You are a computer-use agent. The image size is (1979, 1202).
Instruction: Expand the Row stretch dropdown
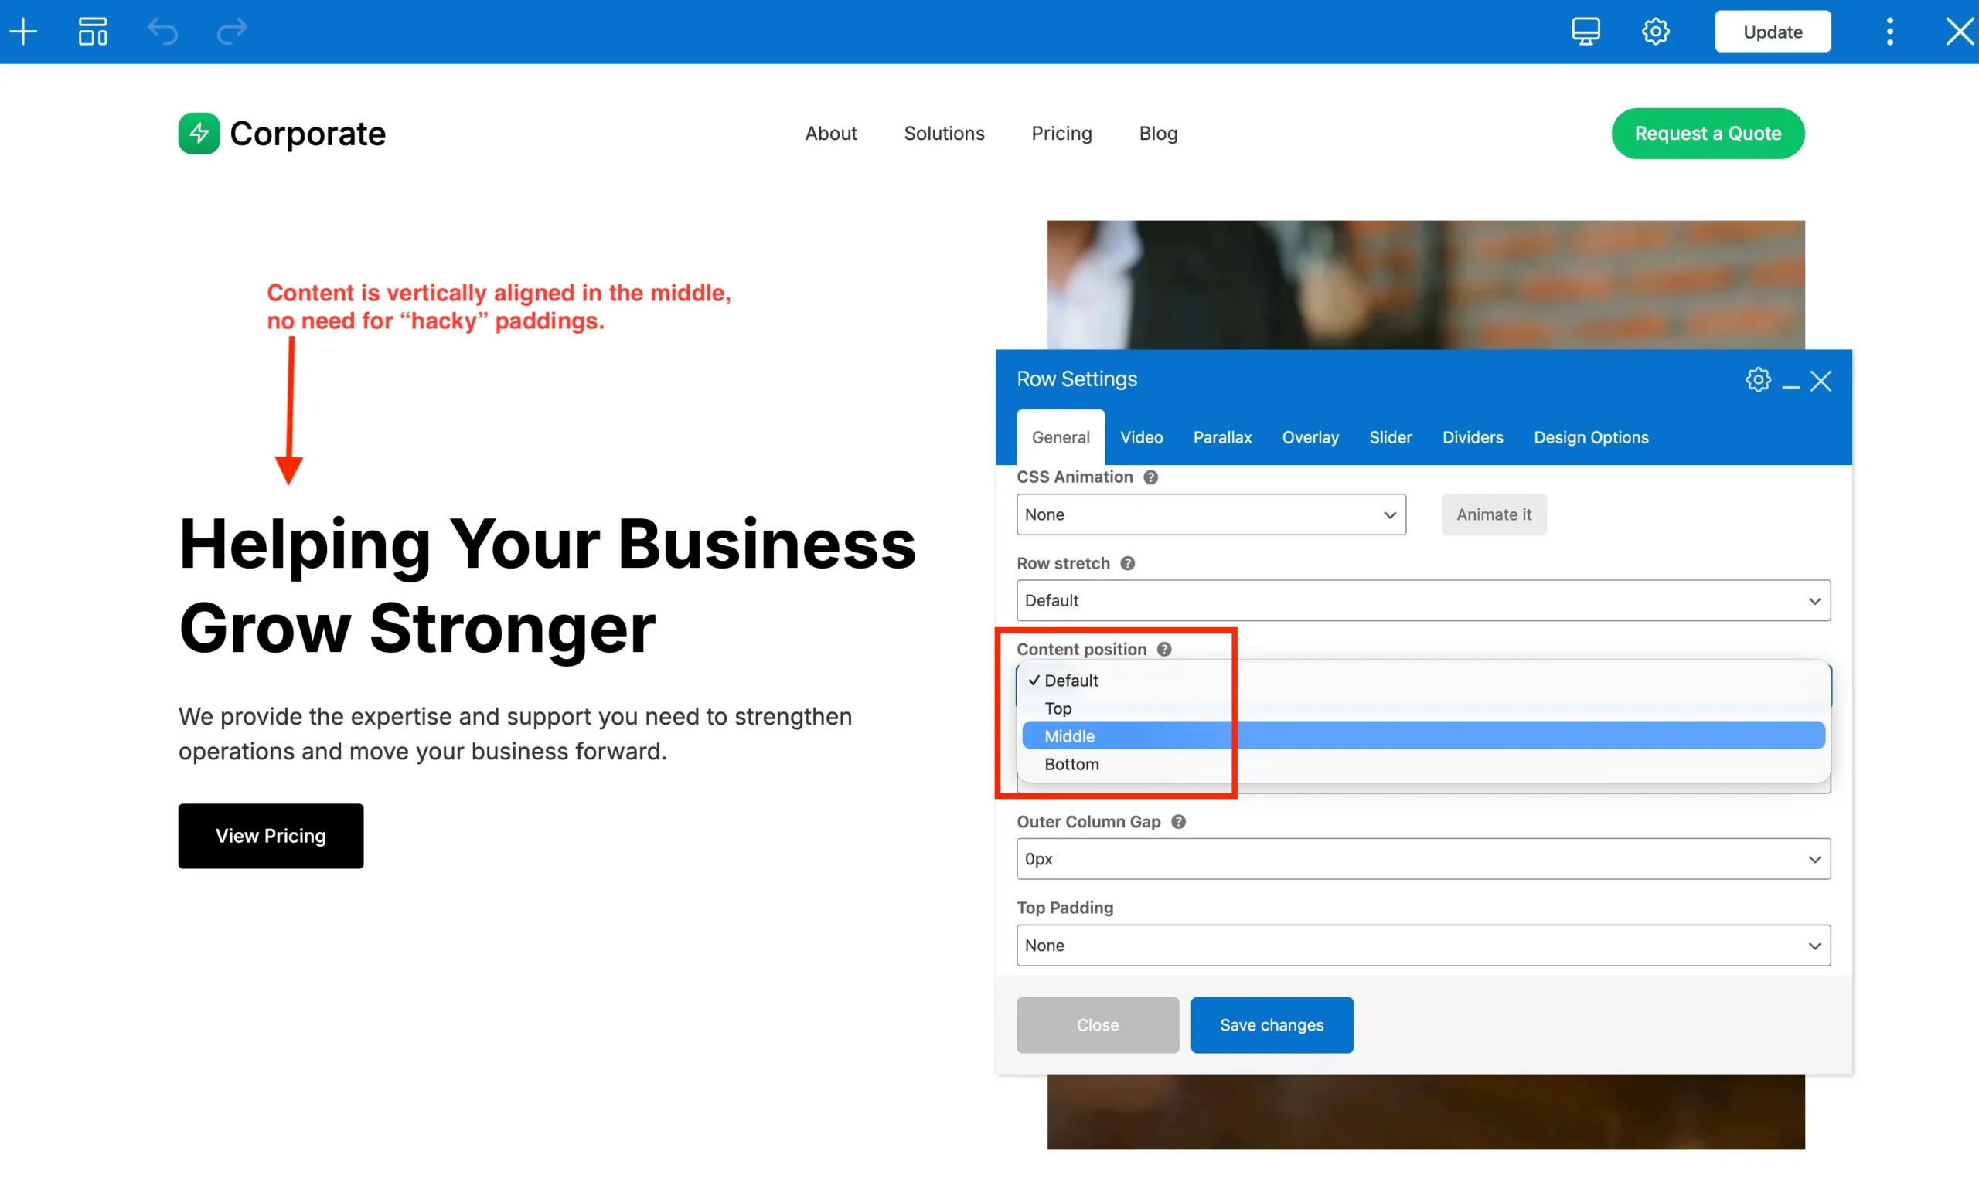(1422, 600)
